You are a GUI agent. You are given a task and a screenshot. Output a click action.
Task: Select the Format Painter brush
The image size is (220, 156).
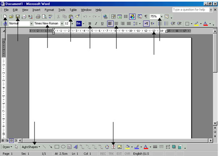pyautogui.click(x=77, y=17)
